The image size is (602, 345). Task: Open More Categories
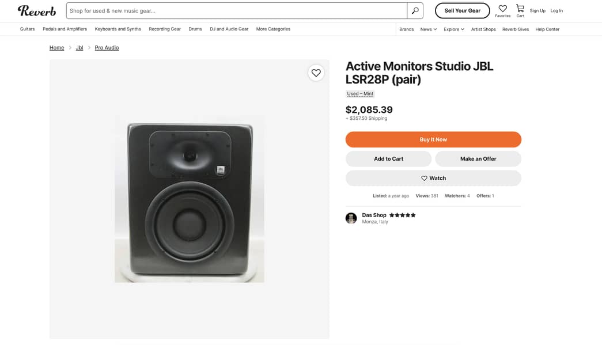(x=272, y=29)
